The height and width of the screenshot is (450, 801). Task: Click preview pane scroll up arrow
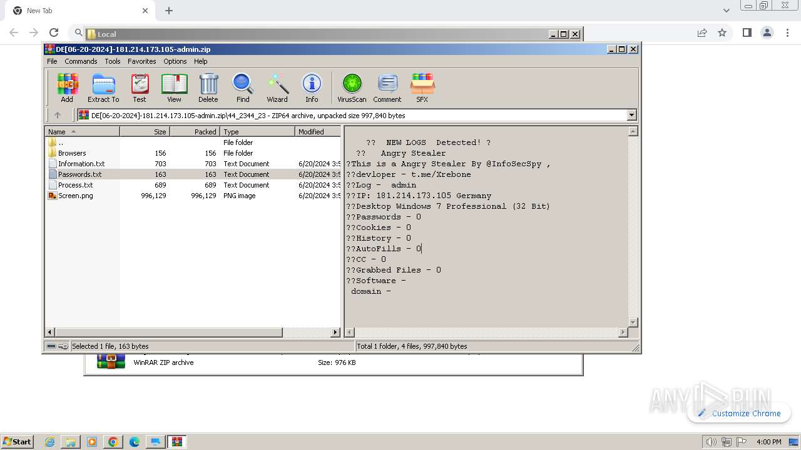pos(633,131)
